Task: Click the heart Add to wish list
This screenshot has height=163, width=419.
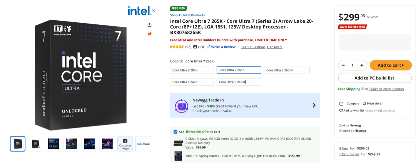Action: tap(341, 110)
